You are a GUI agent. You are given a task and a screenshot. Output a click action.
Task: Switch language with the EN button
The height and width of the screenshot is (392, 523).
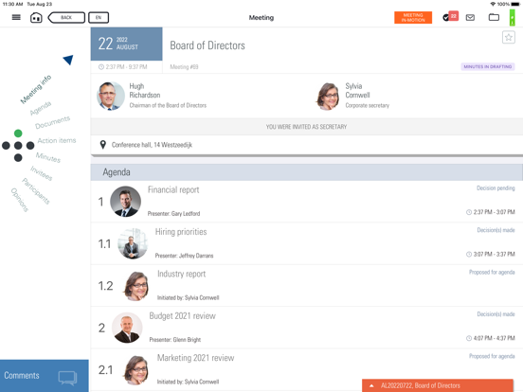[99, 17]
